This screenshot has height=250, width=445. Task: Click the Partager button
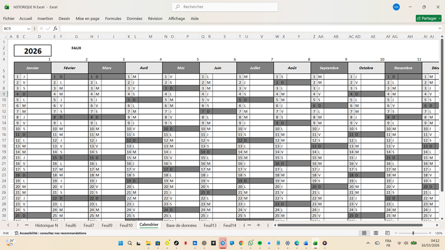pos(428,18)
